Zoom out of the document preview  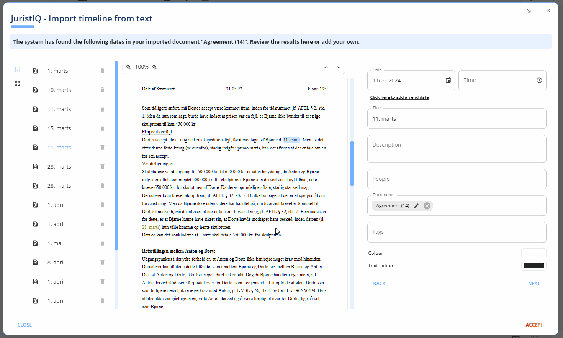[129, 67]
